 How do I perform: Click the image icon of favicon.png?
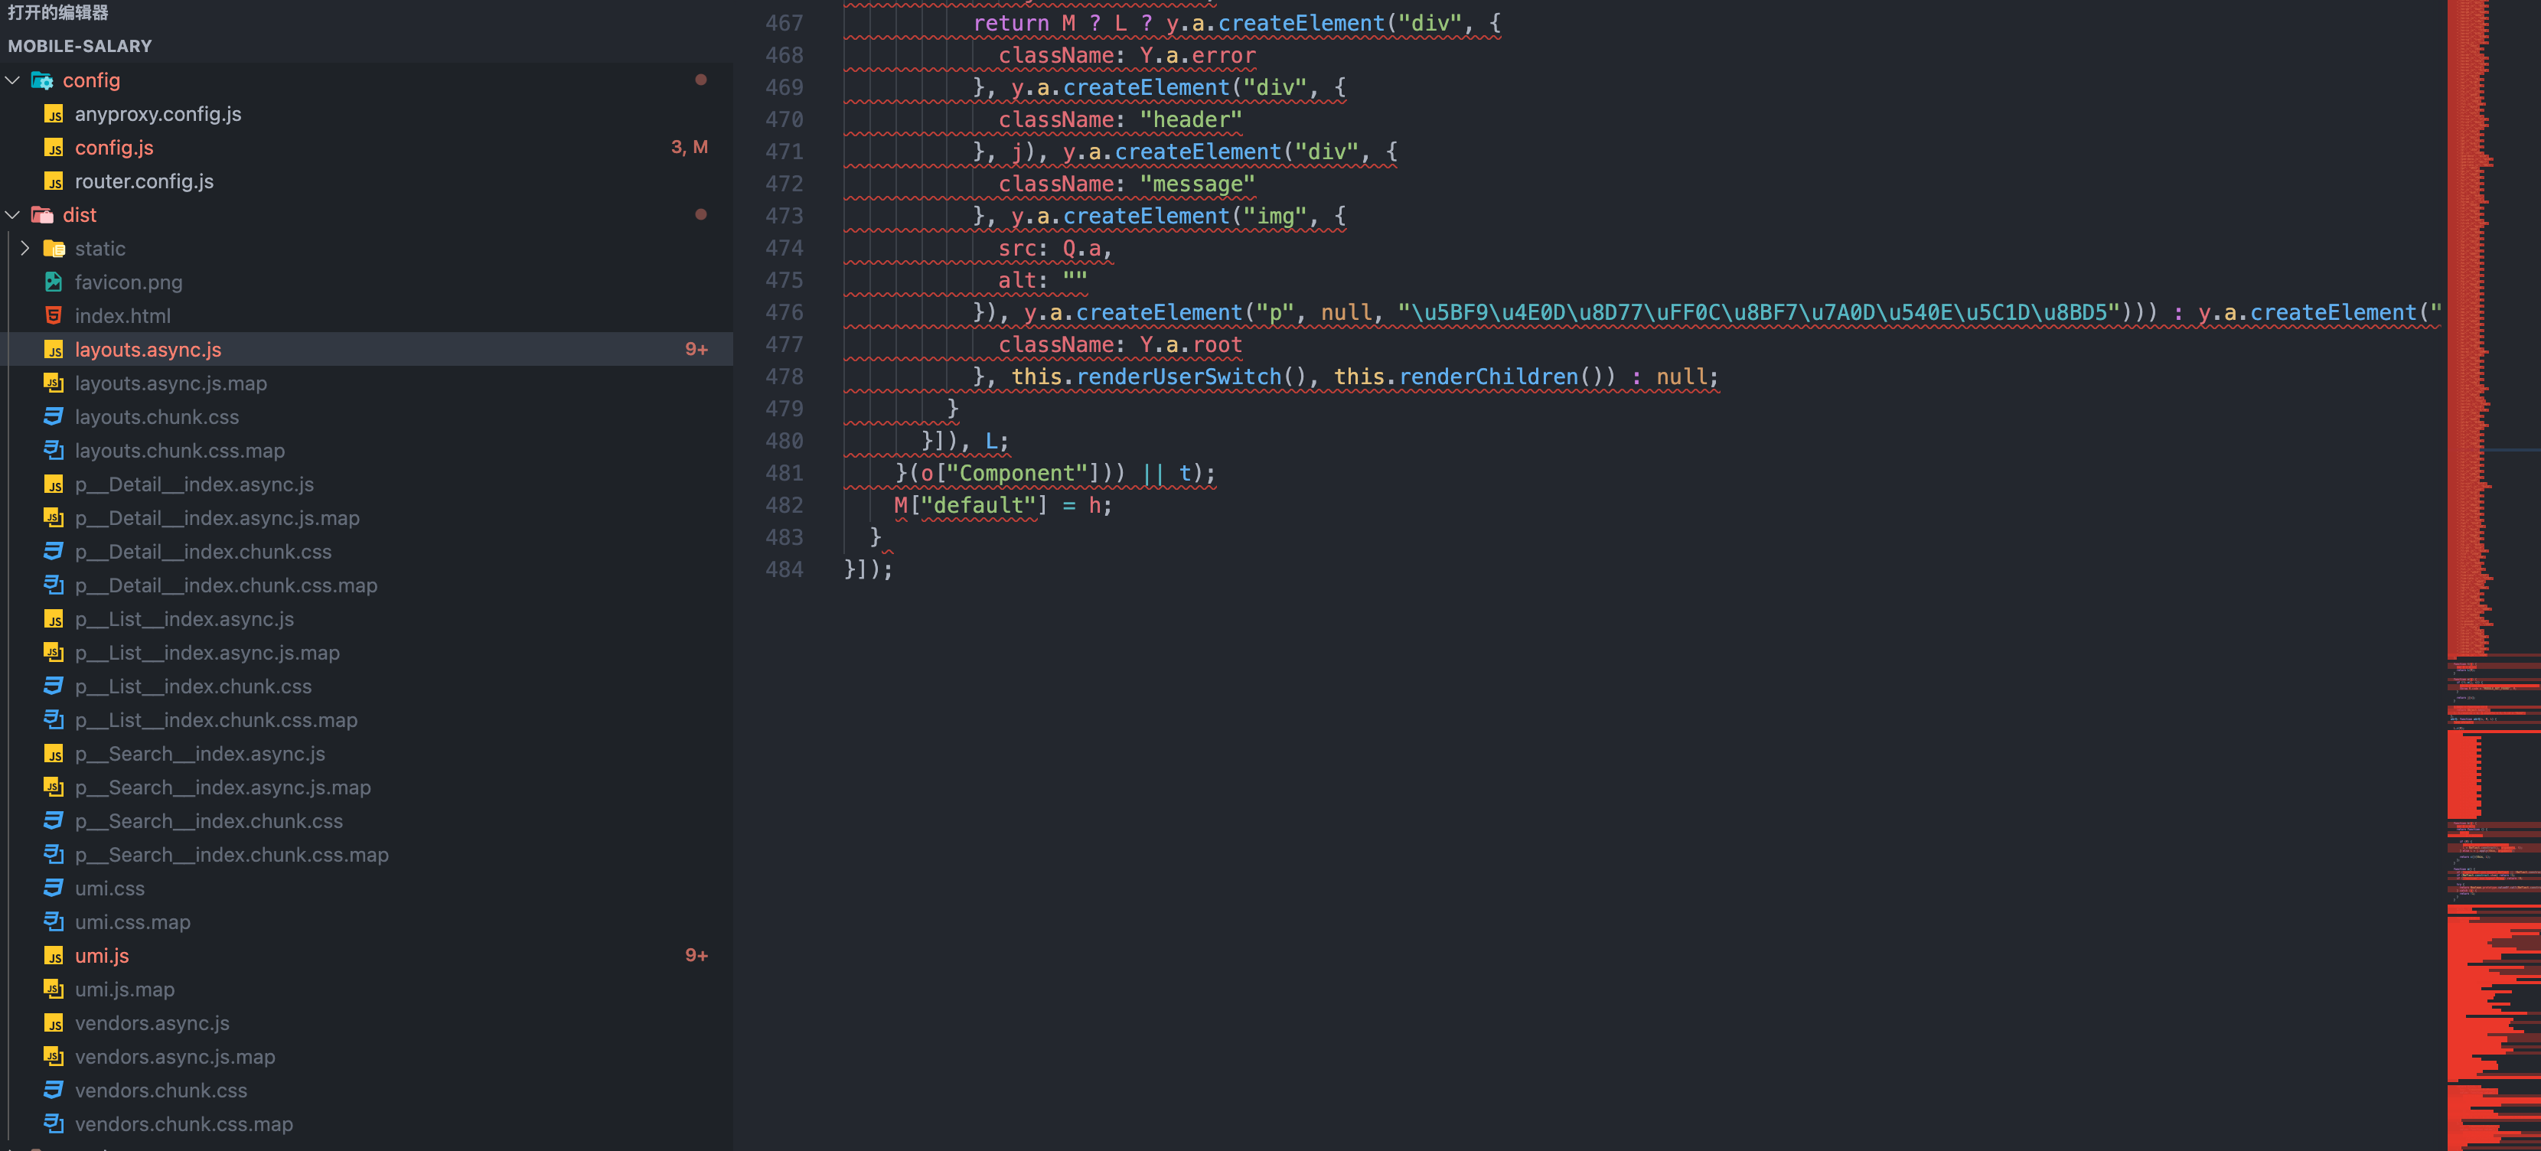(54, 281)
